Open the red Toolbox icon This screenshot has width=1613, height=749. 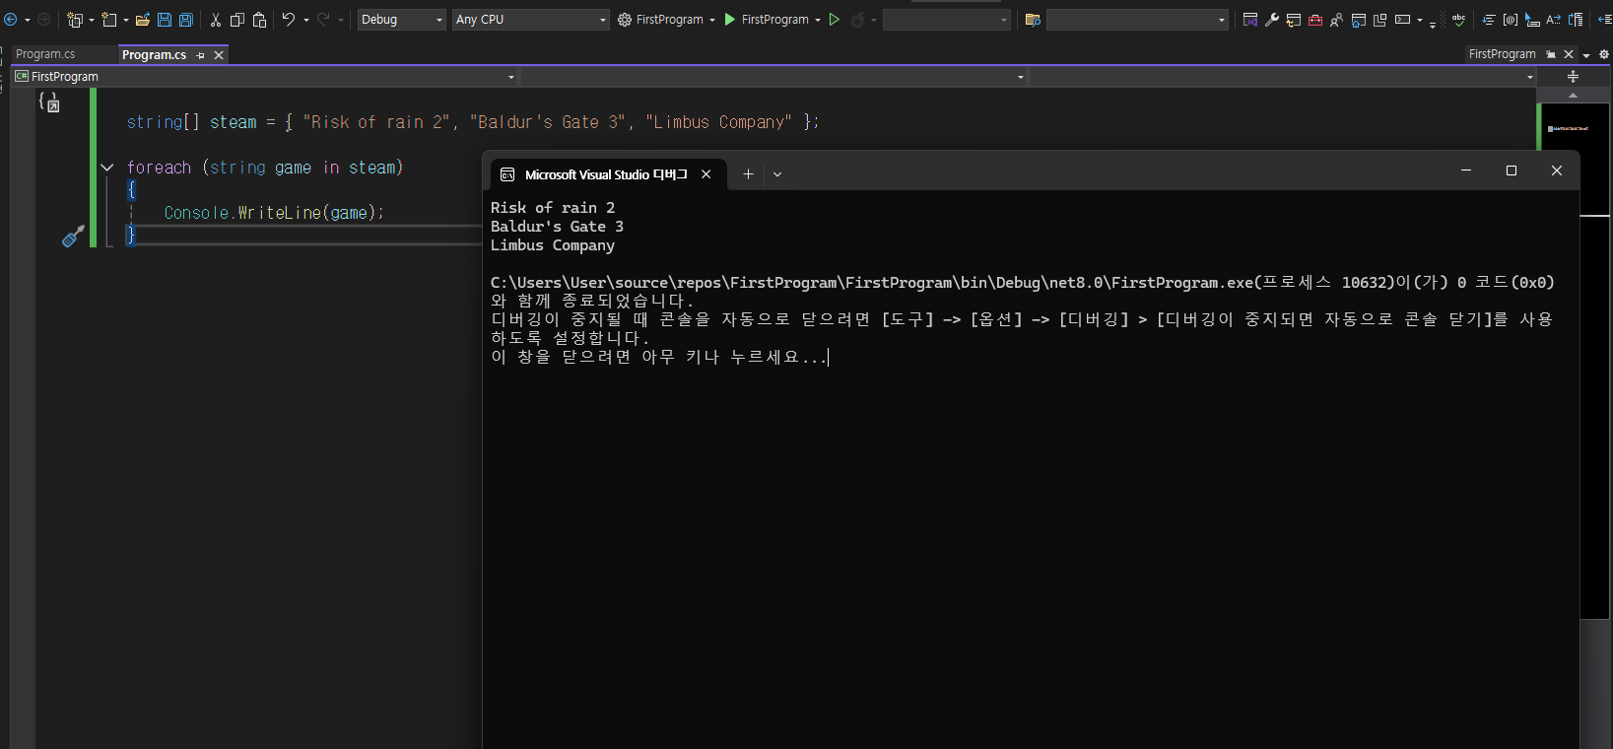point(1315,20)
